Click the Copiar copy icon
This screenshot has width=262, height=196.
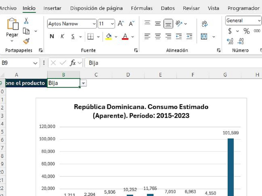click(x=26, y=31)
